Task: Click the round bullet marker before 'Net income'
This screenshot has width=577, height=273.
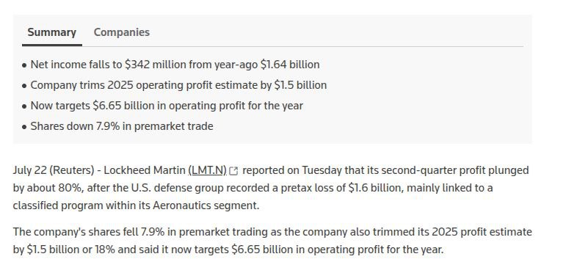Action: click(x=24, y=65)
